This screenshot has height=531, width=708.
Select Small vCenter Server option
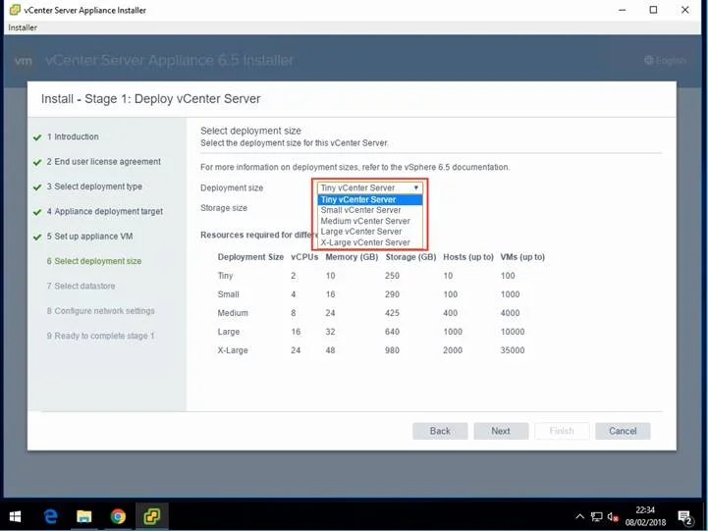[370, 210]
